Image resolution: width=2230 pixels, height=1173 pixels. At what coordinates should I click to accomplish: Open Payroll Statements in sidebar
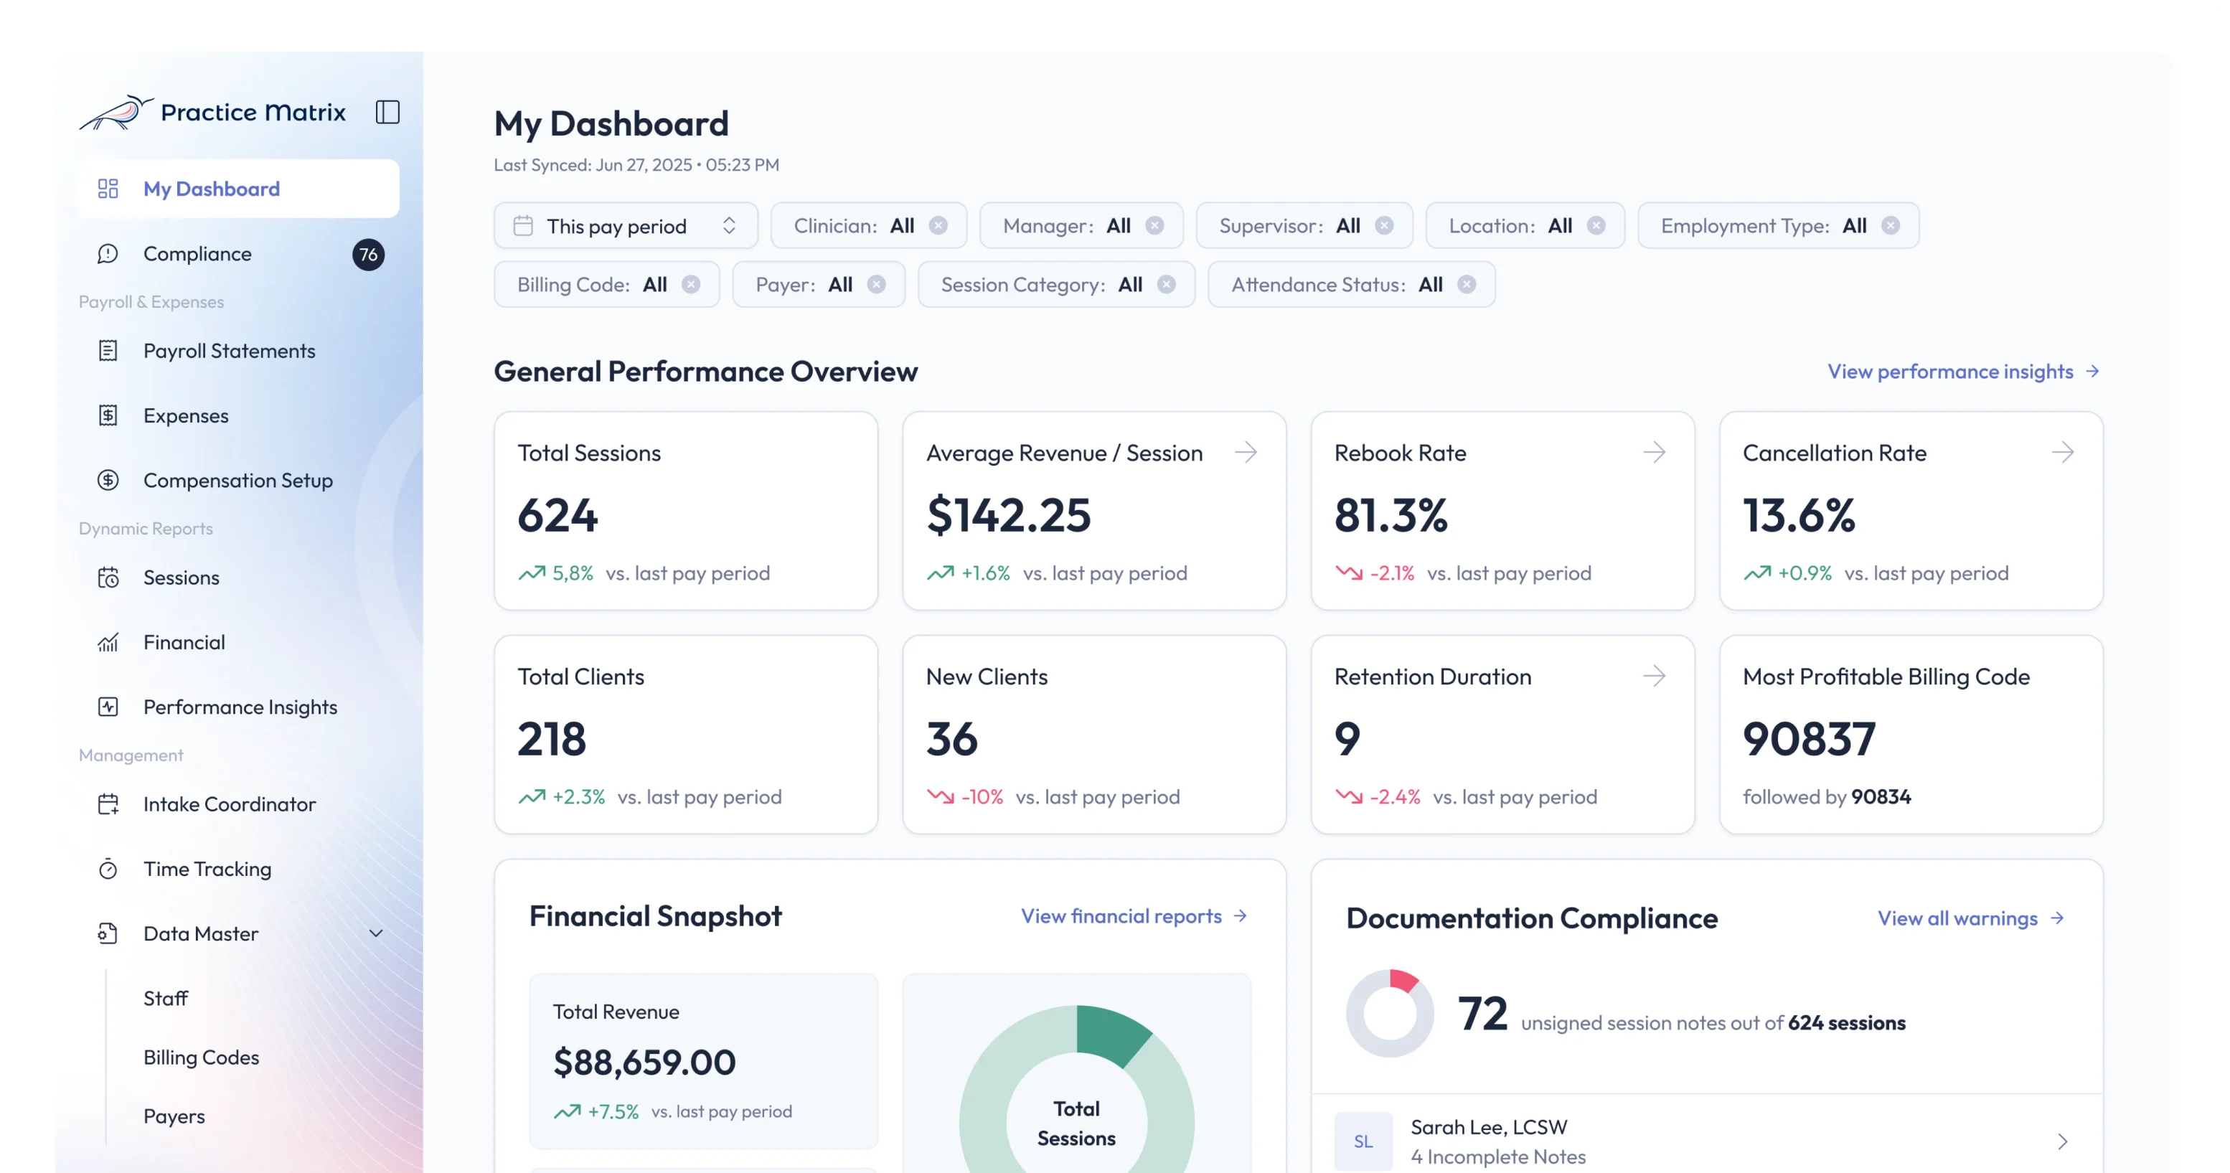point(229,351)
